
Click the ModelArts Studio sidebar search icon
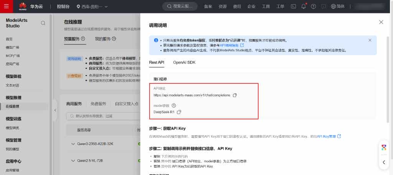pyautogui.click(x=43, y=23)
